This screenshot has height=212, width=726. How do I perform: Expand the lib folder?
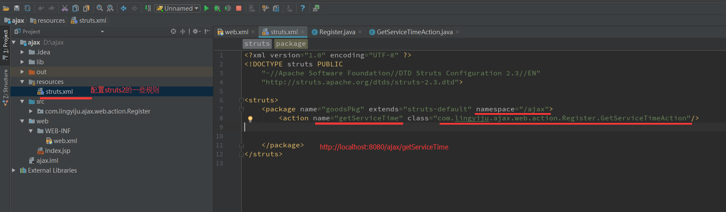(x=22, y=62)
